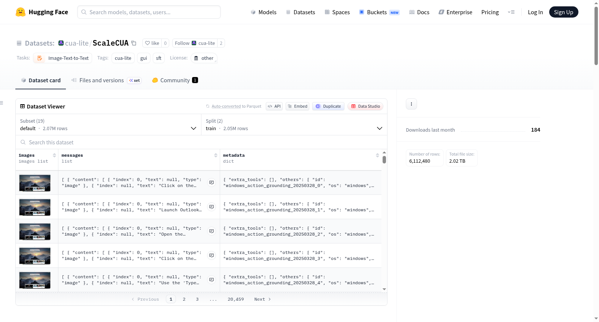The image size is (599, 322).
Task: Copy dataset name with the copy icon
Action: [134, 43]
